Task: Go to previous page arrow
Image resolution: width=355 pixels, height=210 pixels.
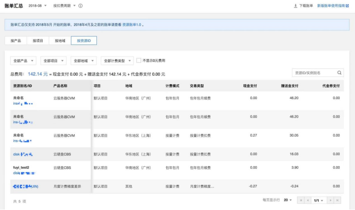Action: pyautogui.click(x=307, y=199)
